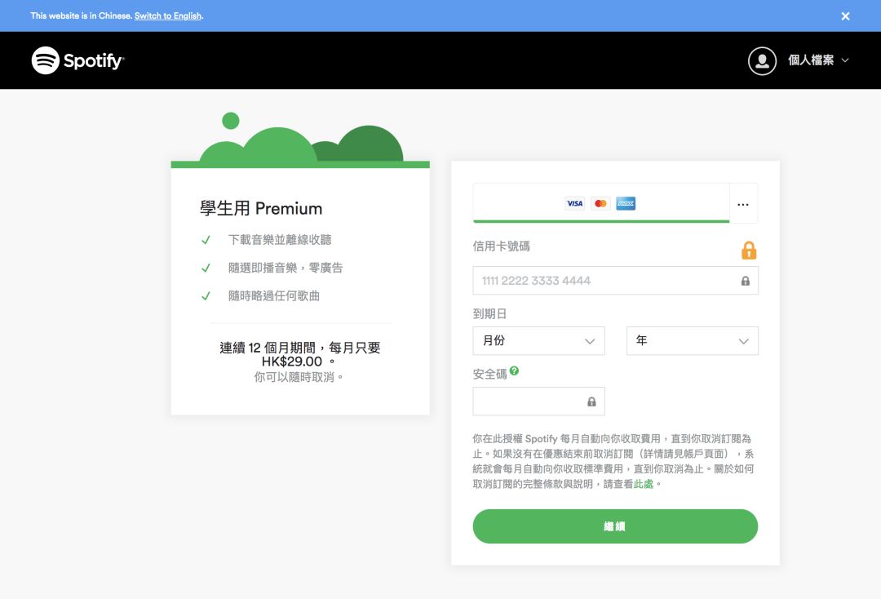
Task: Click the 信用卡號碼 label
Action: pyautogui.click(x=501, y=246)
